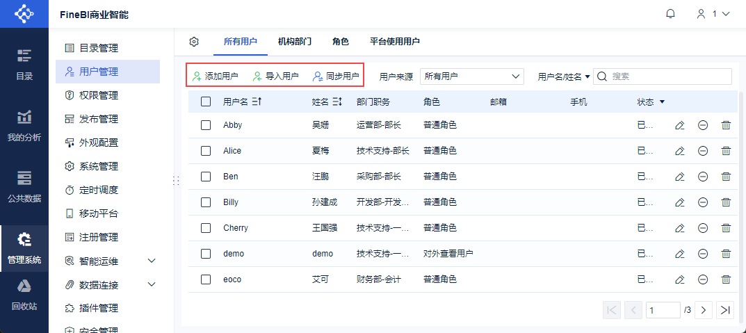Click the 添加用户 button
This screenshot has width=746, height=333.
coord(215,76)
